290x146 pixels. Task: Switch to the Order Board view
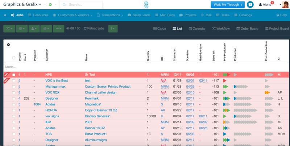[x=248, y=29]
